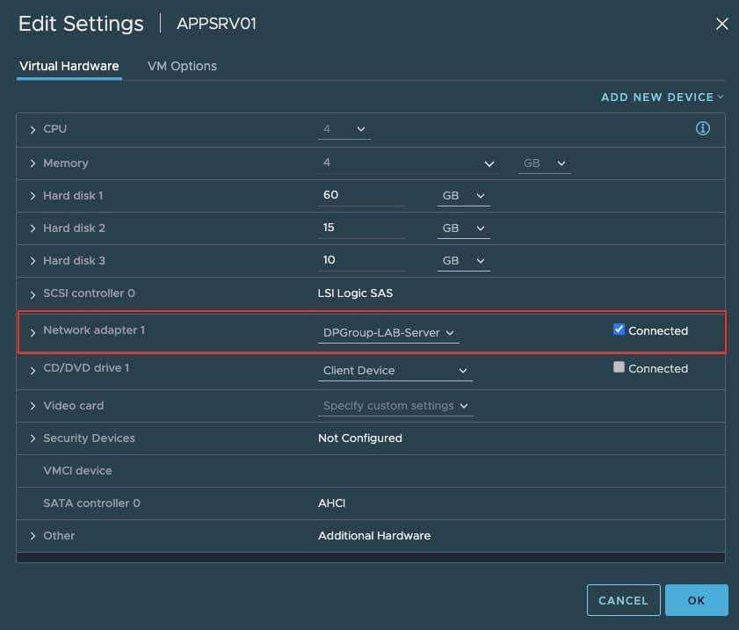Click the APPSRV01 VM name
739x630 pixels.
(216, 24)
